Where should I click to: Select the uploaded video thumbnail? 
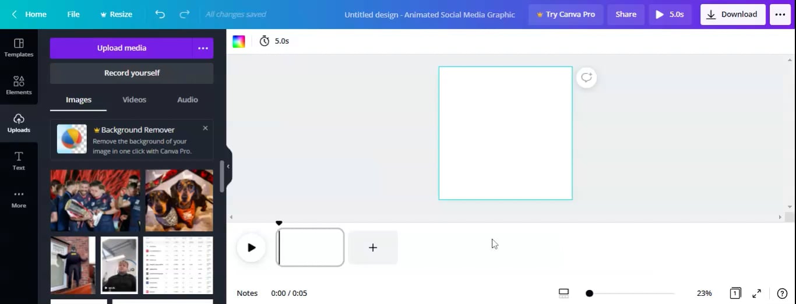tap(119, 265)
